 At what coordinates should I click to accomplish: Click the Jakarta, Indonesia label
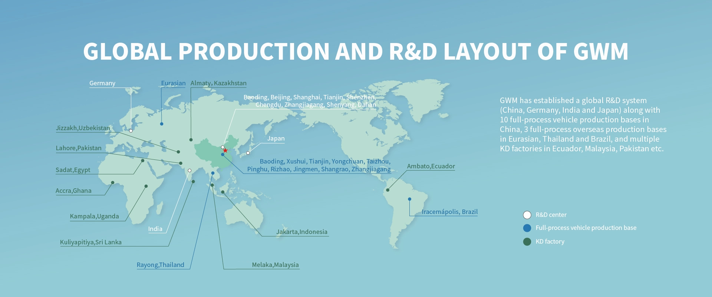click(x=301, y=232)
